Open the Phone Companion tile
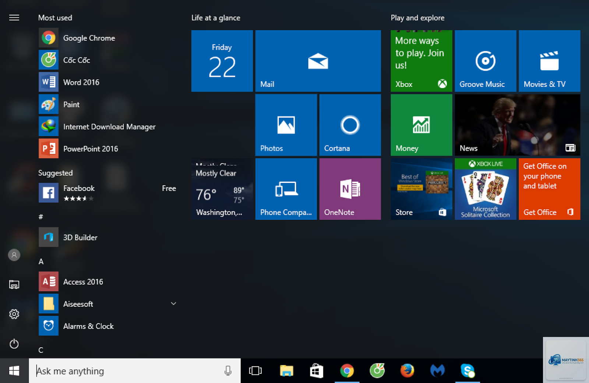Screen dimensions: 589x383 tap(286, 189)
